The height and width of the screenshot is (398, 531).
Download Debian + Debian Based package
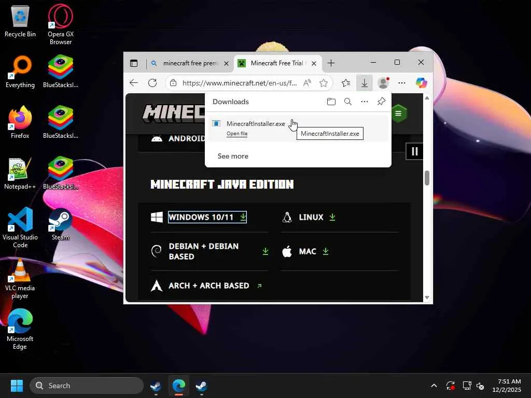218,251
